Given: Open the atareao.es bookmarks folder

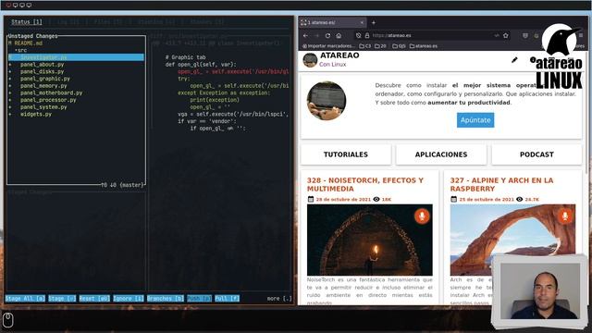Looking at the screenshot, I should point(424,46).
